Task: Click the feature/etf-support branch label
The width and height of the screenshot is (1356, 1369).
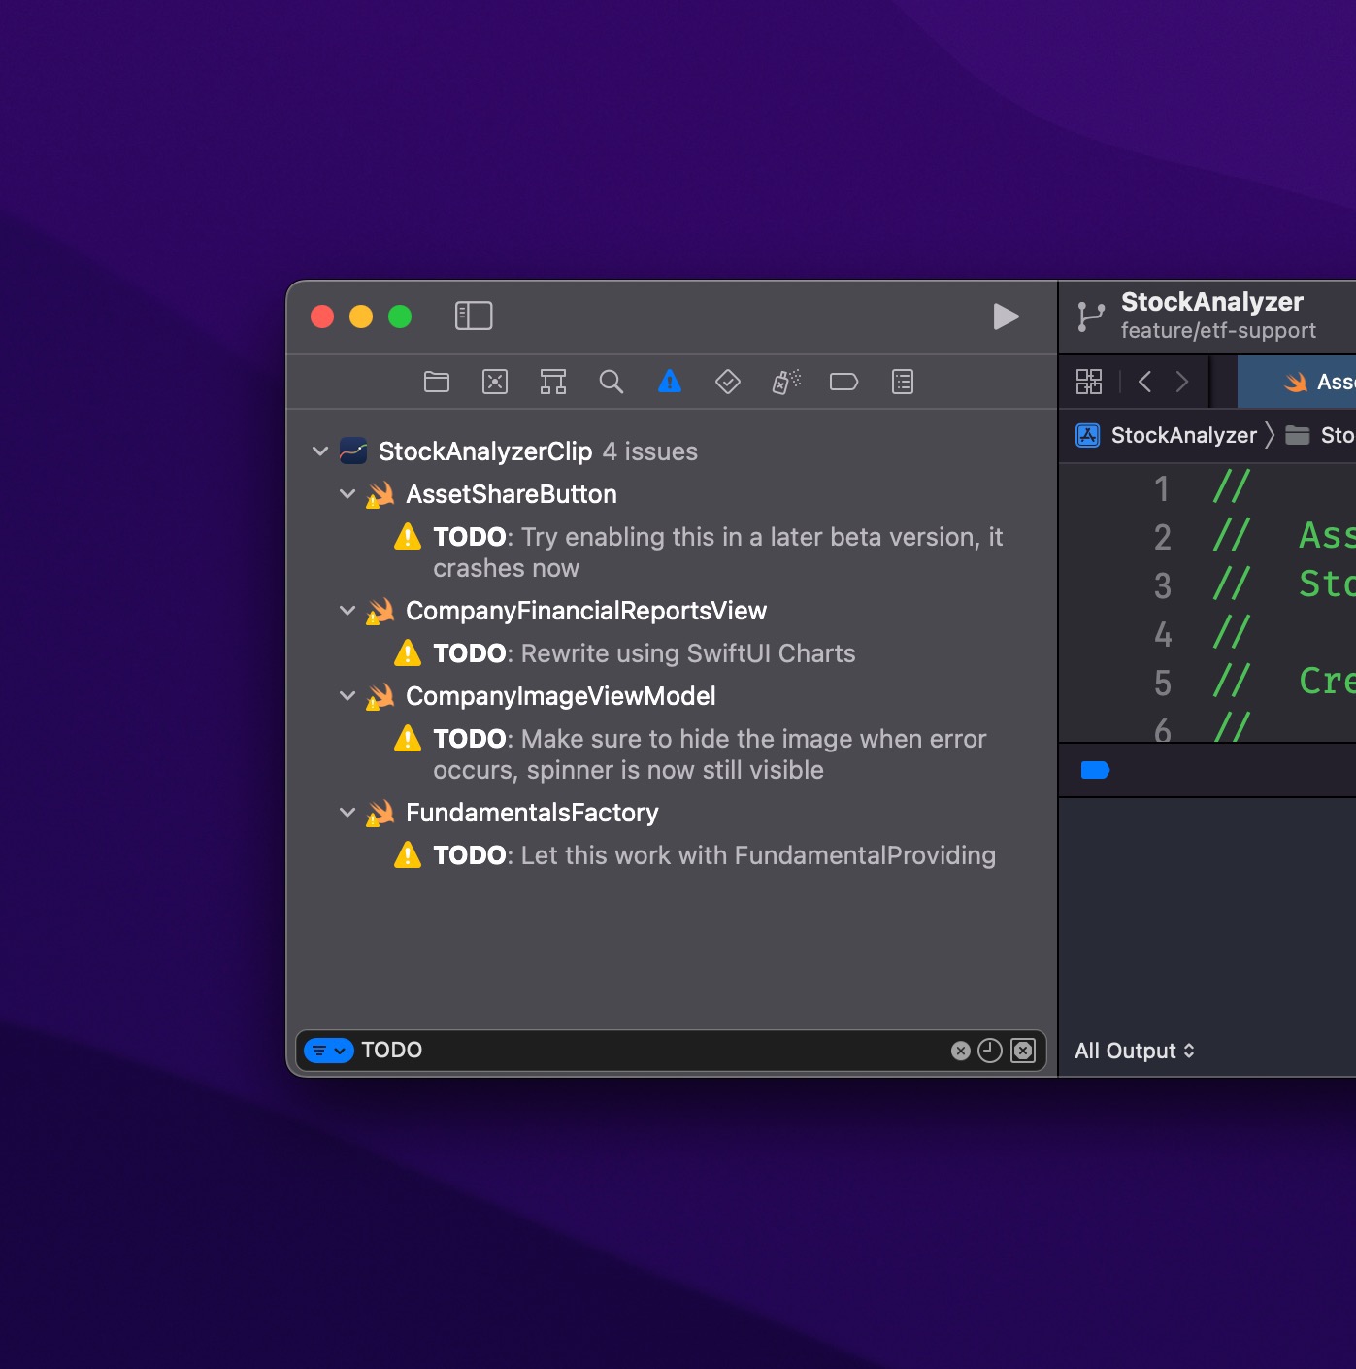Action: [1218, 331]
